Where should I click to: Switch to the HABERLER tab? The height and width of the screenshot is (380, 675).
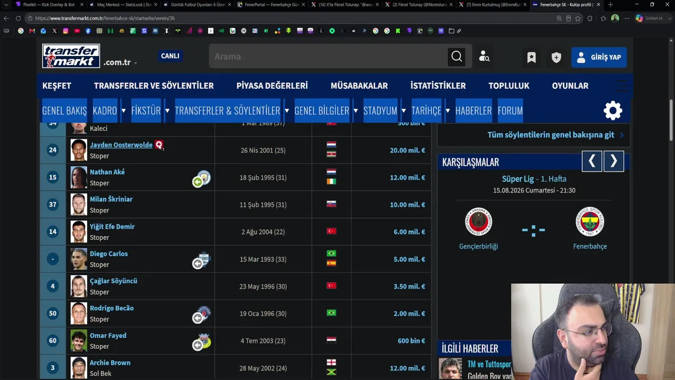(474, 111)
